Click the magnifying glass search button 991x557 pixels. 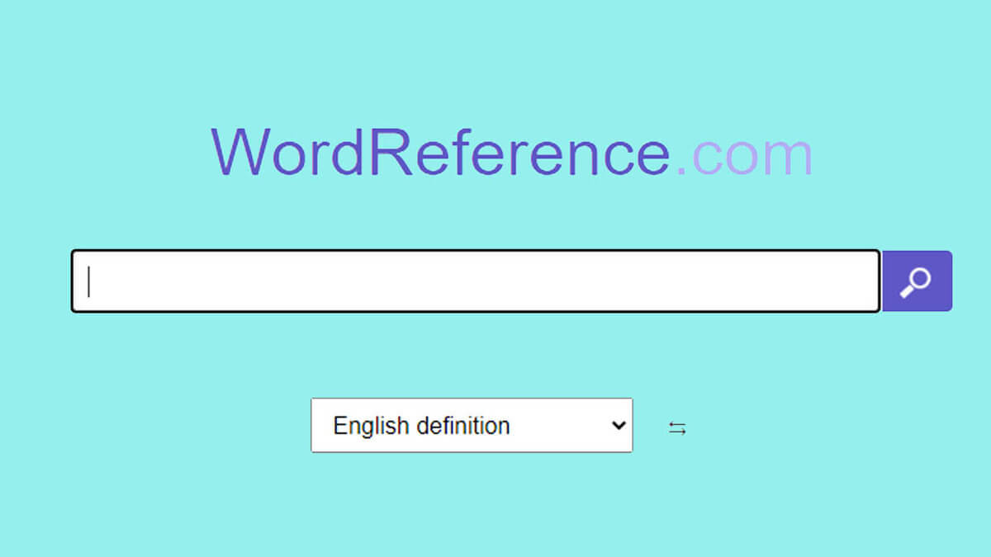917,281
